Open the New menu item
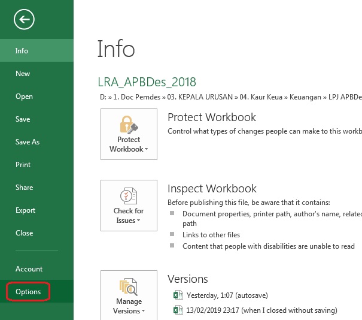The image size is (362, 320). [x=36, y=73]
